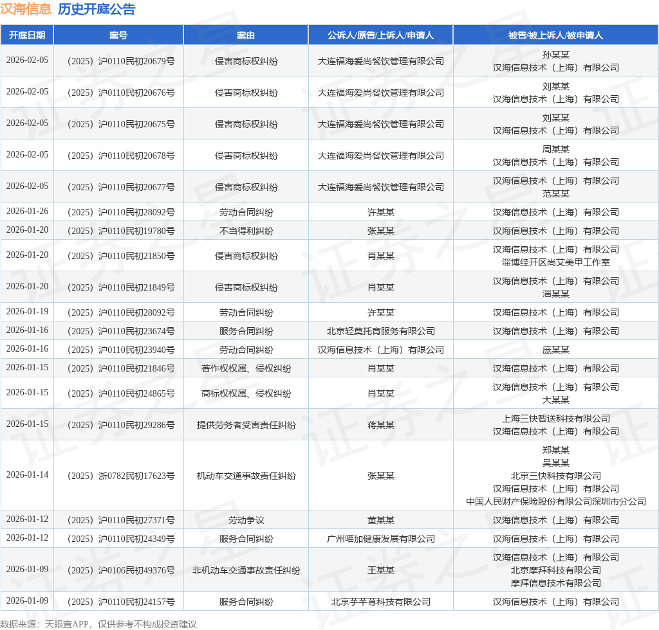Open case (2025)沪0110民初20679号
Image resolution: width=659 pixels, height=630 pixels.
point(119,61)
